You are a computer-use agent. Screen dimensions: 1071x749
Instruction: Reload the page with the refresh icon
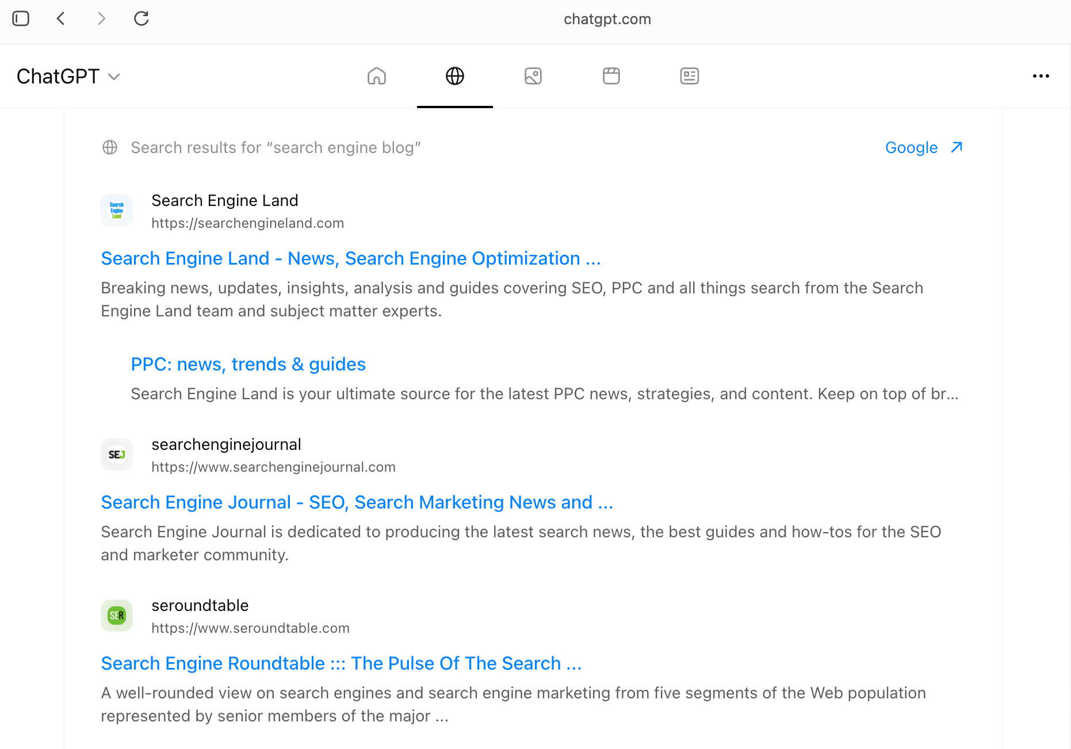[x=141, y=18]
